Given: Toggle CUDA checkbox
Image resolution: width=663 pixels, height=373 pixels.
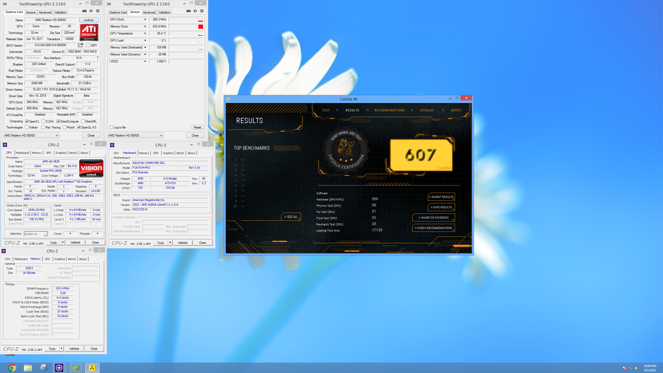Looking at the screenshot, I should click(43, 121).
